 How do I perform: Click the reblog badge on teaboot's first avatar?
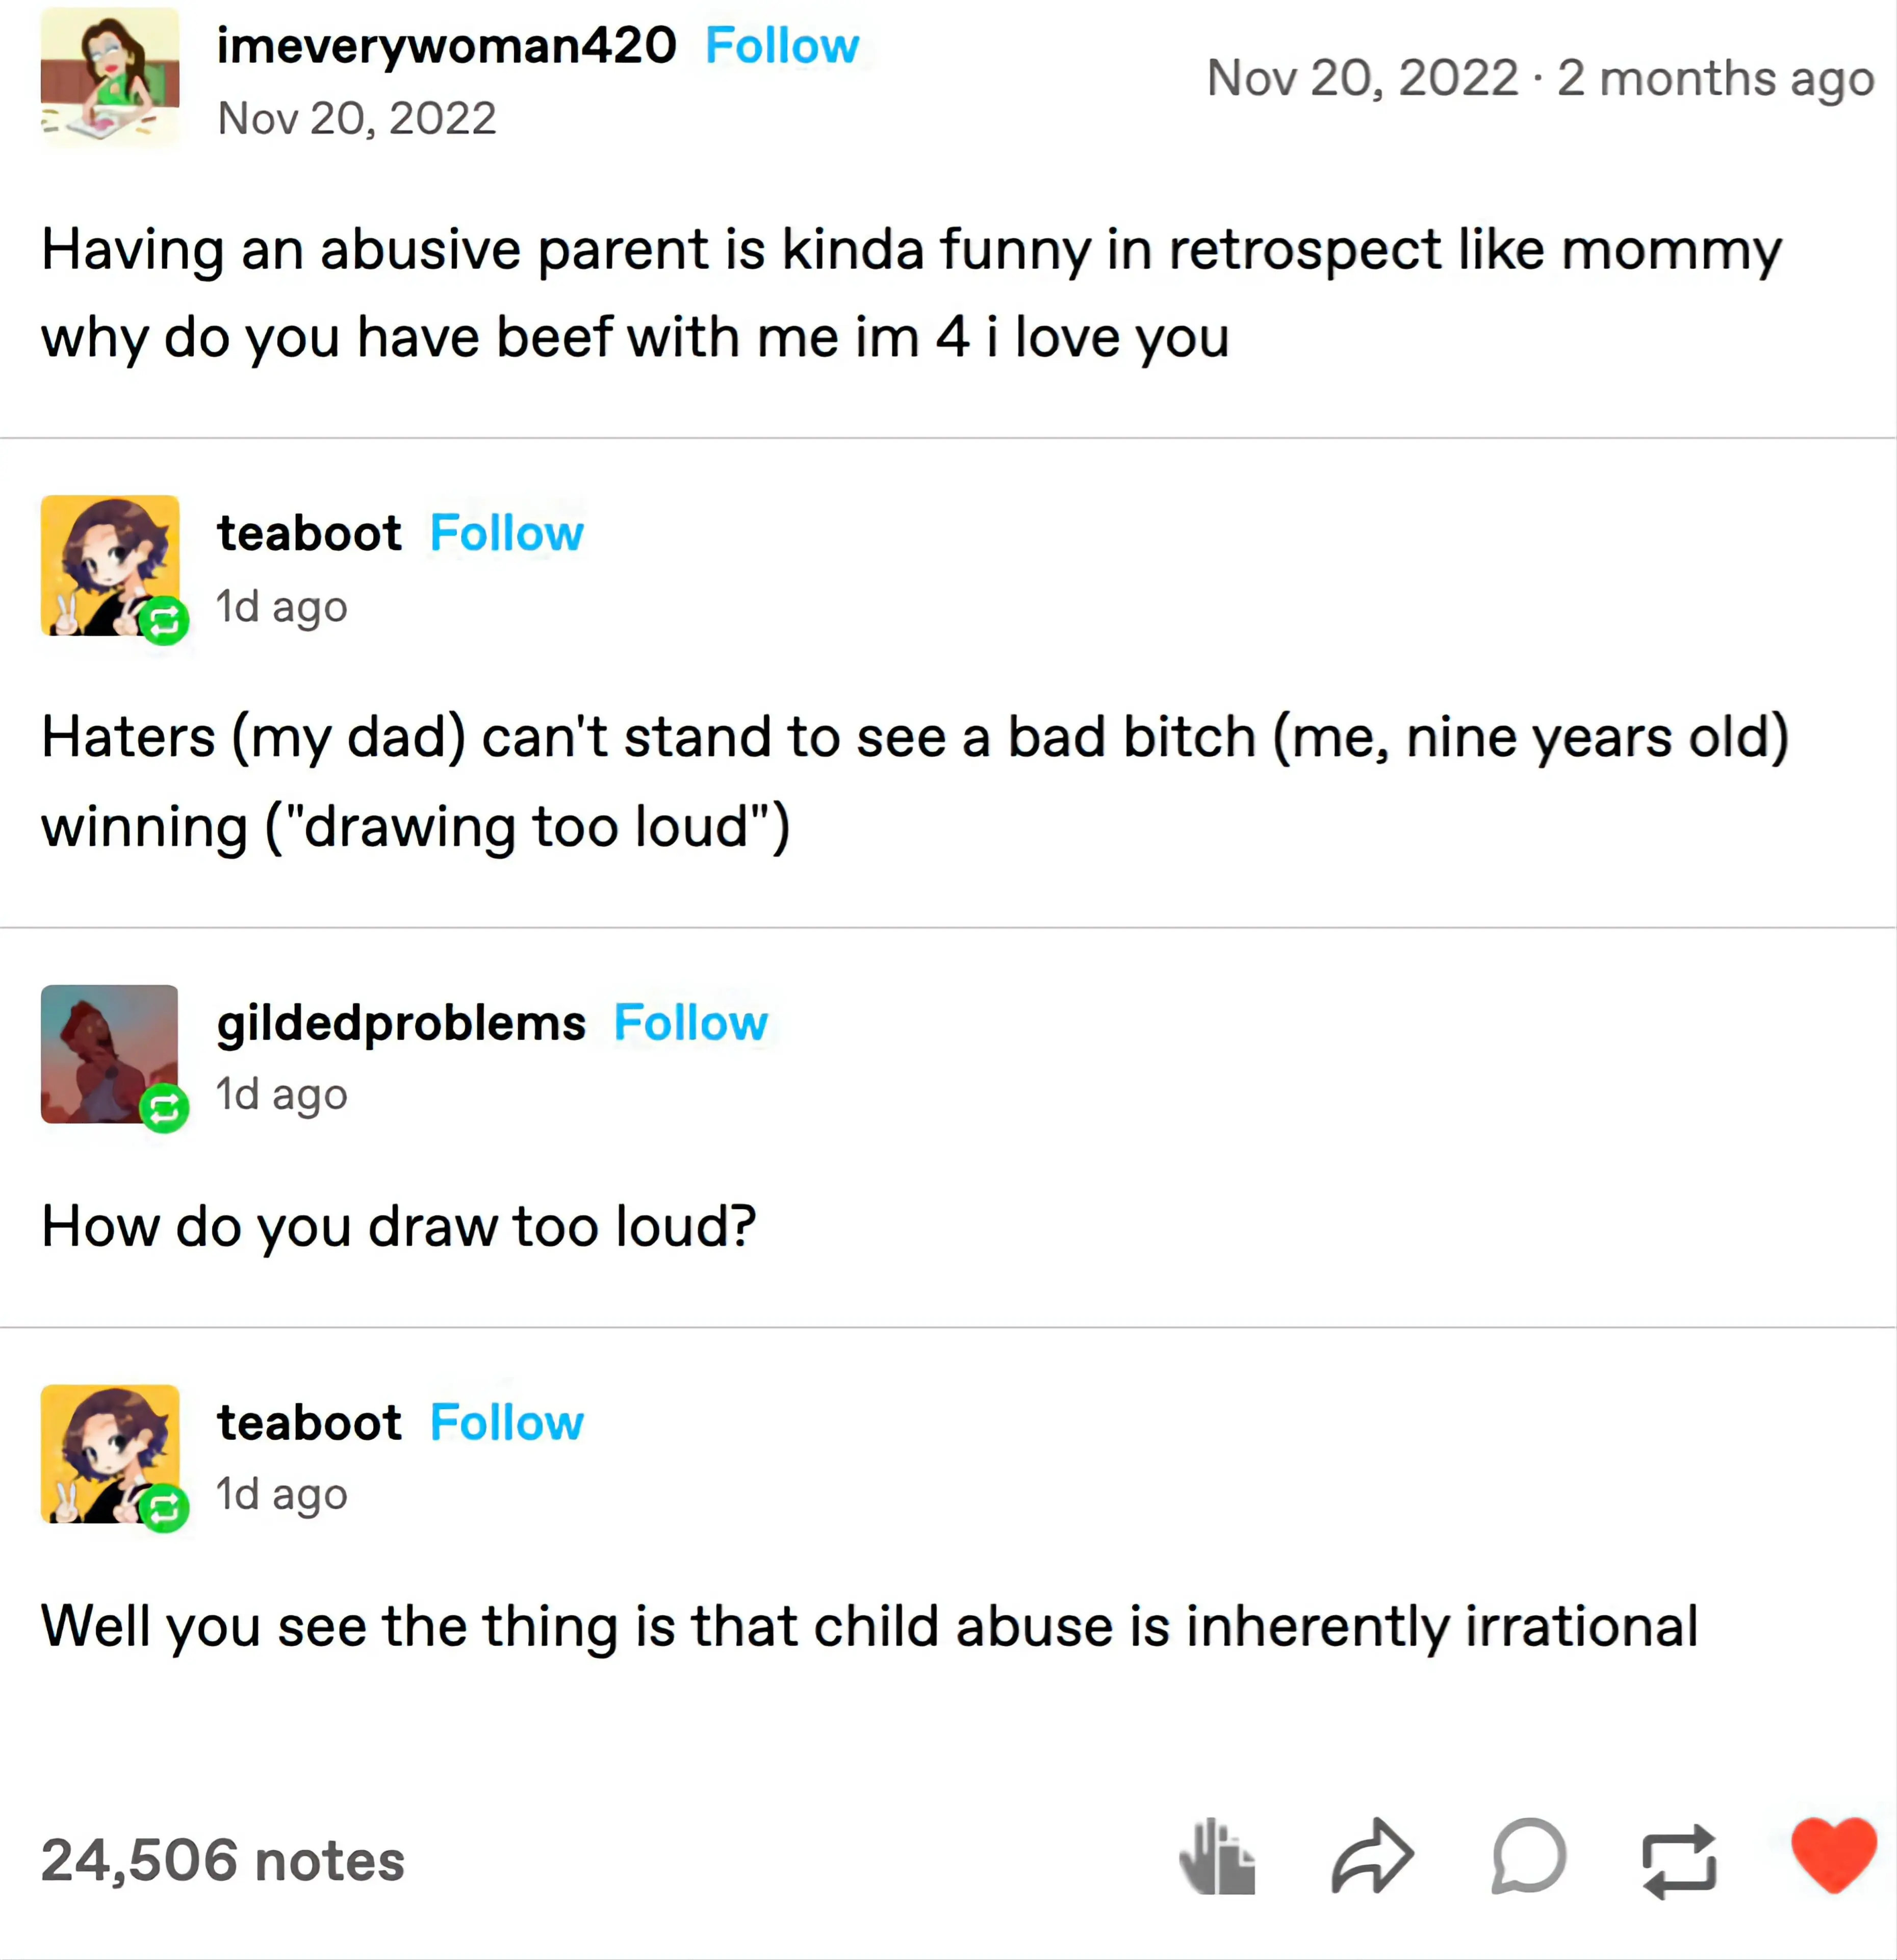click(x=164, y=621)
